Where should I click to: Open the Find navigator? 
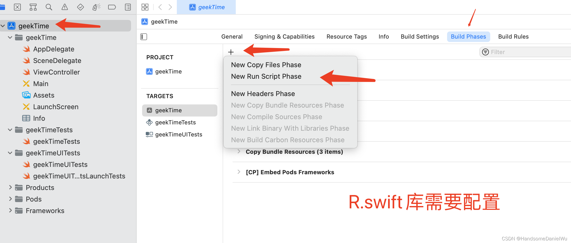49,7
